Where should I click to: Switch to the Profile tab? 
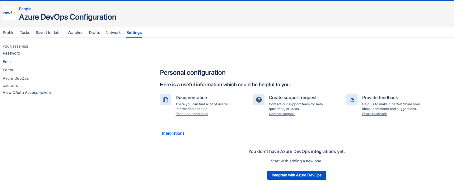(8, 32)
